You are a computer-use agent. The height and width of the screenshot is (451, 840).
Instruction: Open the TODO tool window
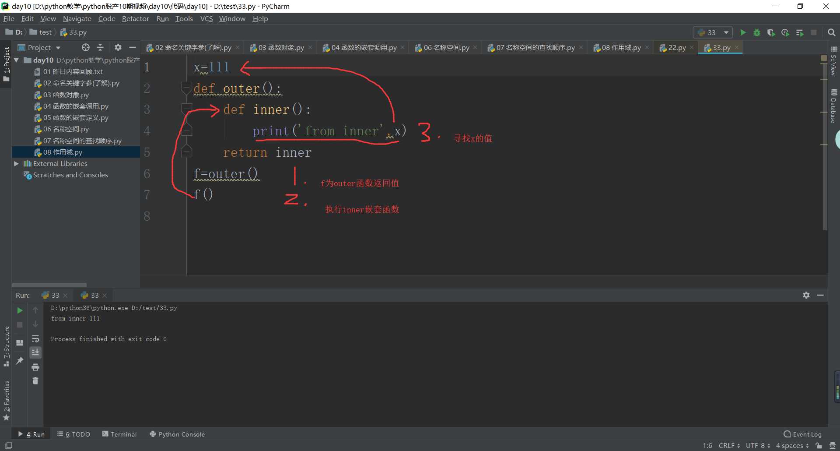[x=73, y=434]
